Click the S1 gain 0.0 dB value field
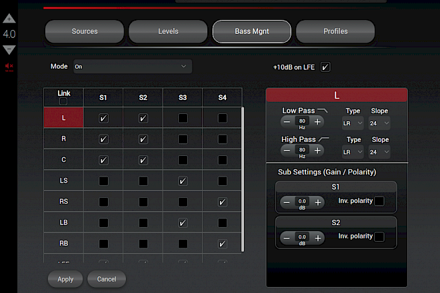 tap(302, 201)
